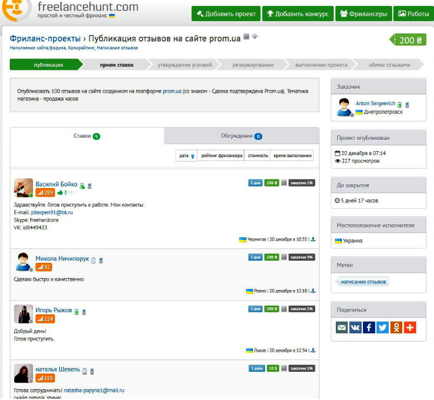
Task: Sort bids by стоимость
Action: click(x=258, y=156)
